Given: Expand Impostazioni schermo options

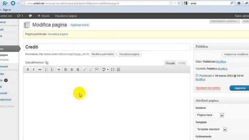Looking at the screenshot, I should 224,21.
